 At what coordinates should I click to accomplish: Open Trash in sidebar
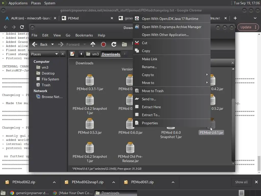click(x=43, y=85)
